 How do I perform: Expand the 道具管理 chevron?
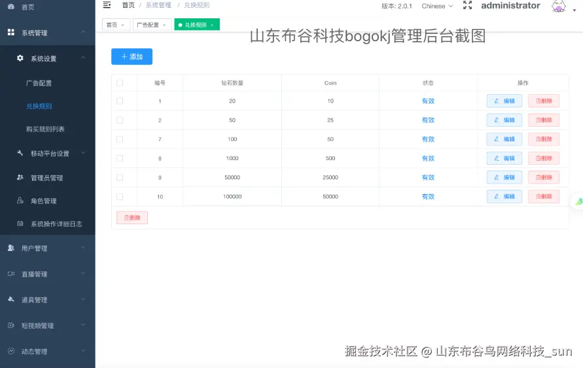(83, 299)
